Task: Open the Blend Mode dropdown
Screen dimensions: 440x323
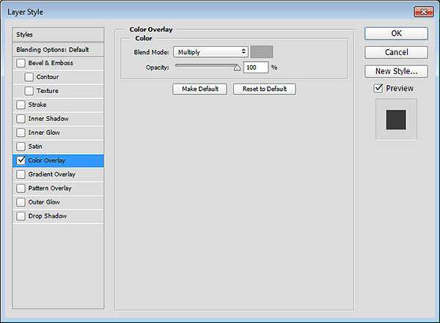Action: (x=210, y=52)
